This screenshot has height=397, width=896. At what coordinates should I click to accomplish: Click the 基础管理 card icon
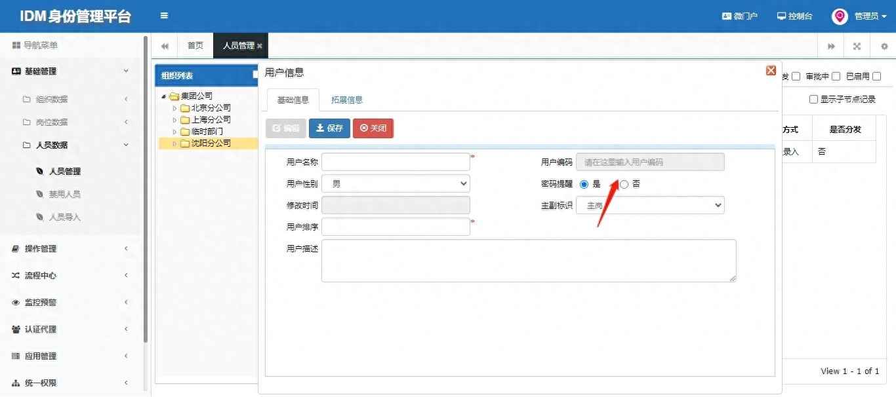pos(16,71)
